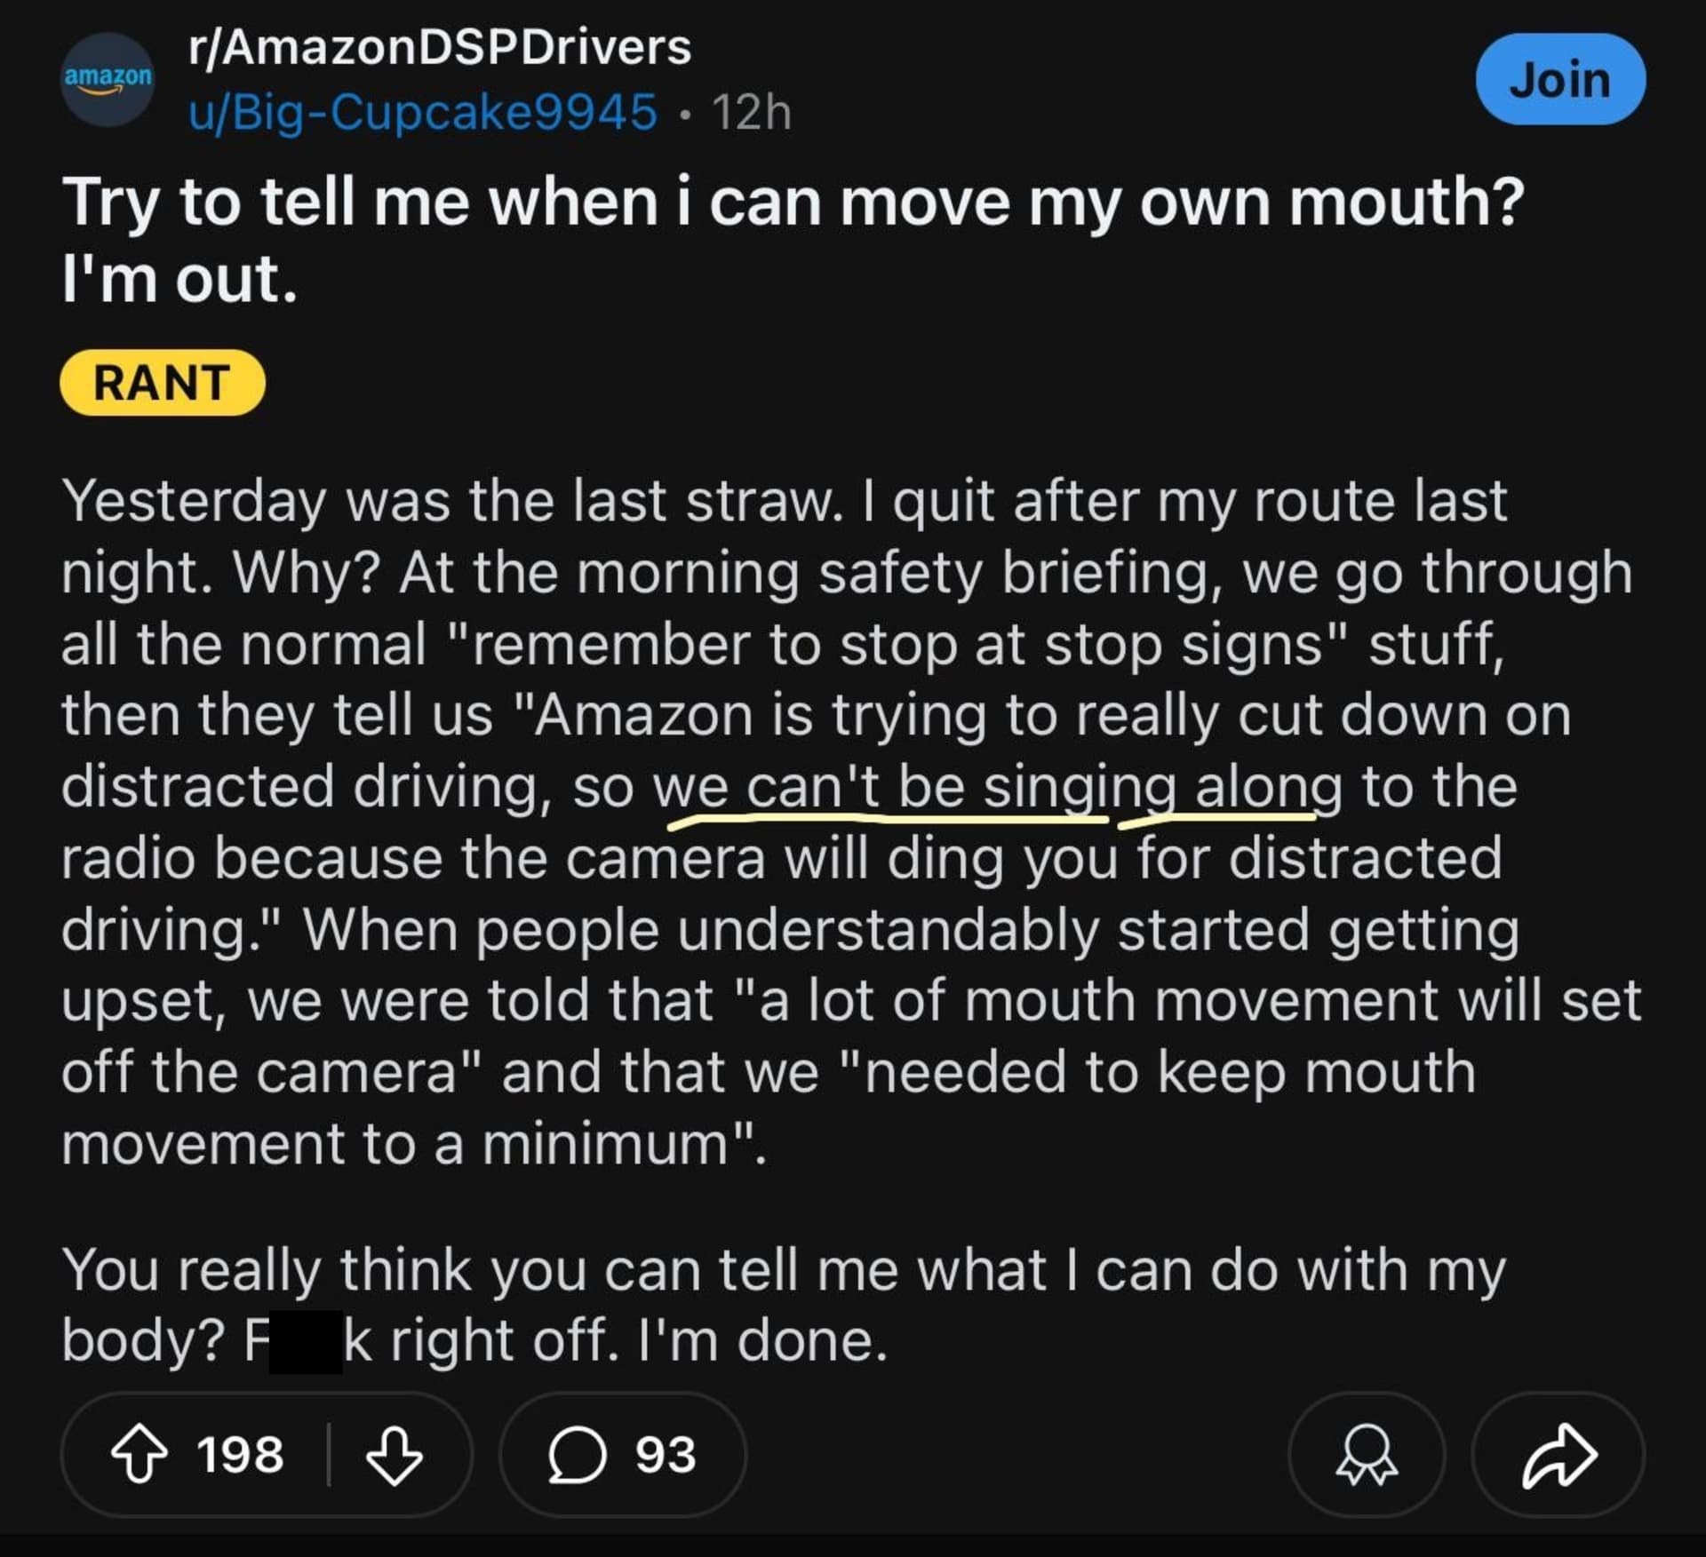
Task: Click the 198 vote count
Action: [x=240, y=1455]
